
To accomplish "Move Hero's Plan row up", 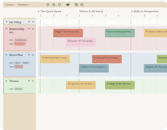I will 29,55.
